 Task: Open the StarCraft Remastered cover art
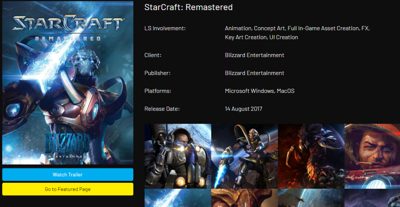[x=68, y=83]
